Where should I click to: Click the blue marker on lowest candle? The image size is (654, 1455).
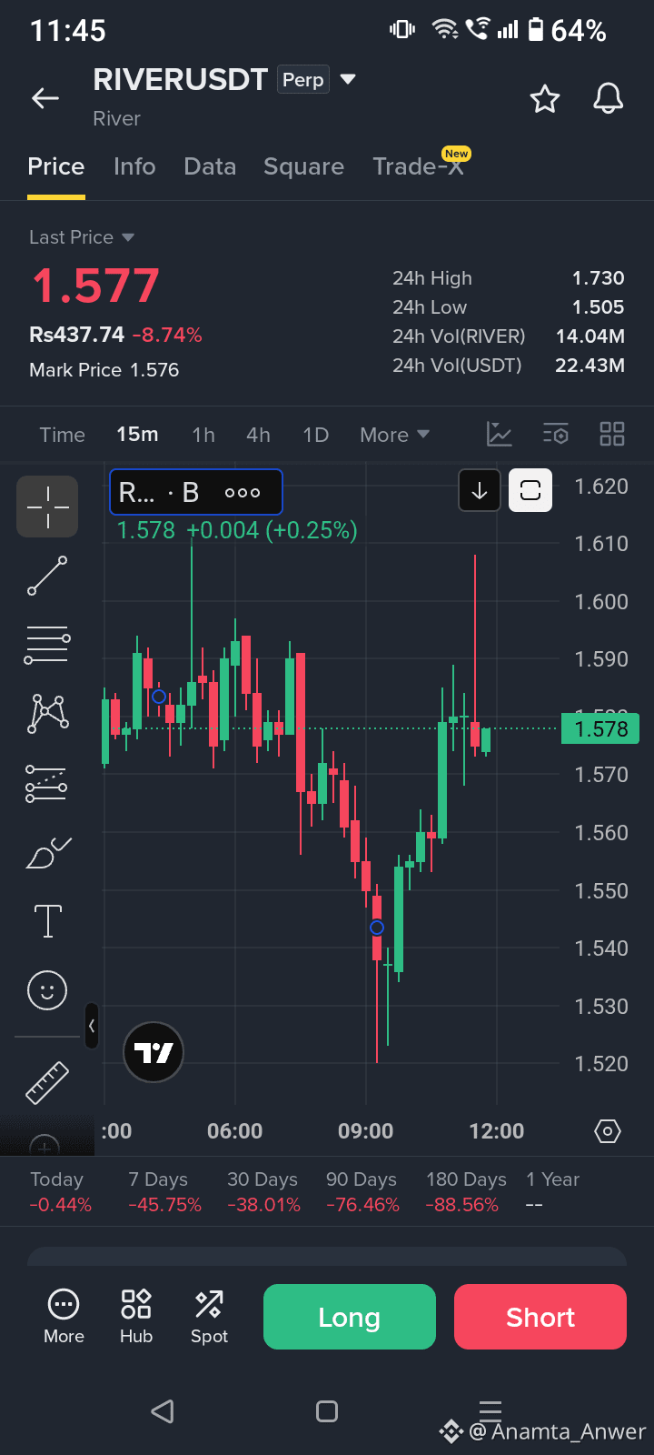377,928
